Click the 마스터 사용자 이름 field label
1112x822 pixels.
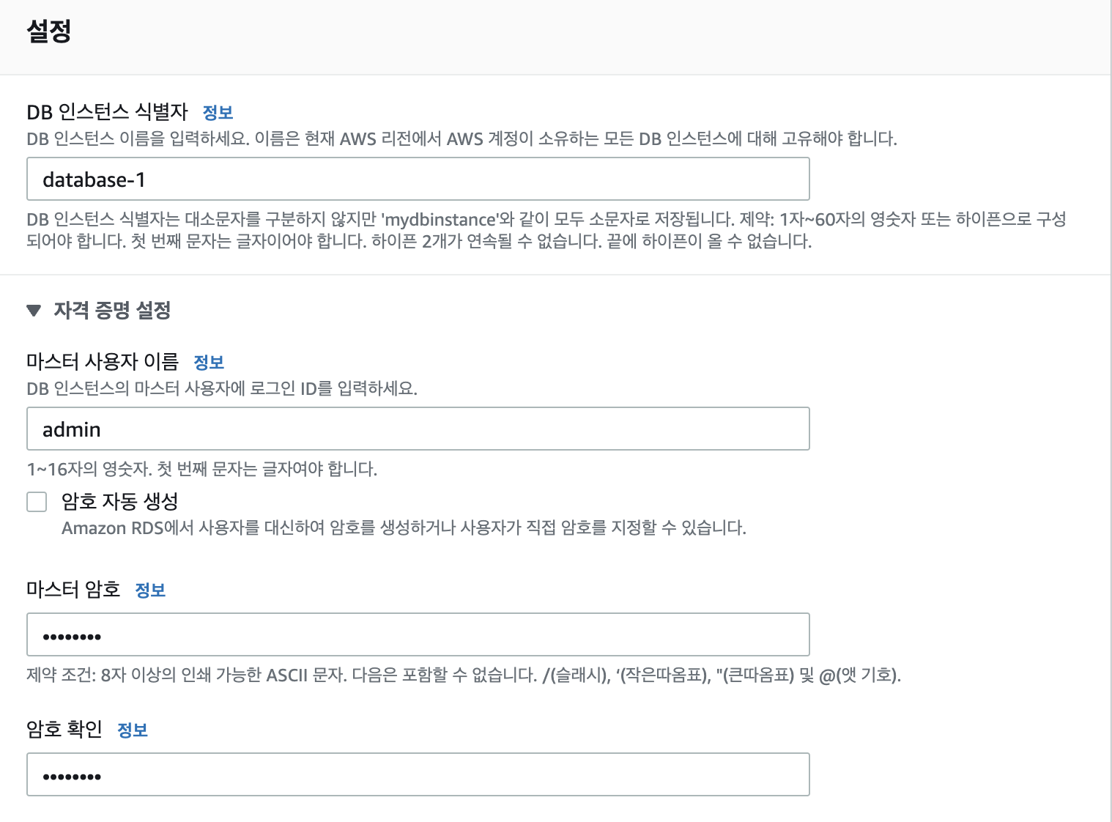coord(103,362)
